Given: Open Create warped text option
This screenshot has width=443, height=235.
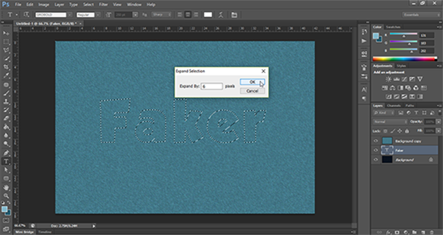Looking at the screenshot, I should pos(221,15).
